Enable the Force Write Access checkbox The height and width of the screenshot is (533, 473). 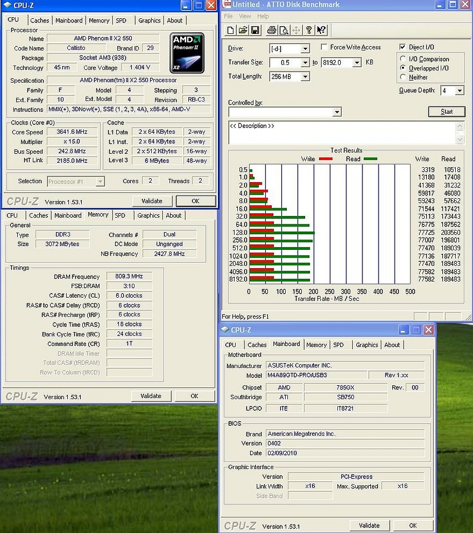coord(325,48)
